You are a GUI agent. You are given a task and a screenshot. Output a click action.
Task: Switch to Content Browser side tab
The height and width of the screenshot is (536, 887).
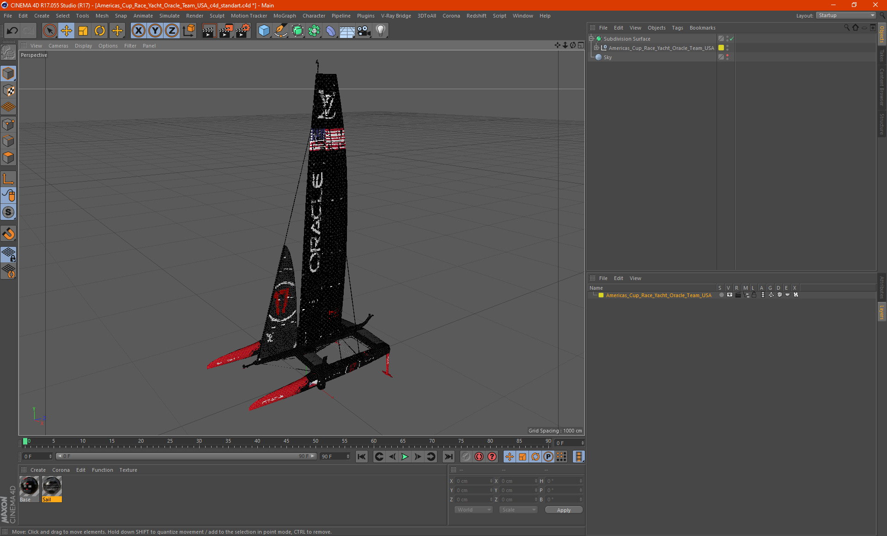tap(882, 87)
